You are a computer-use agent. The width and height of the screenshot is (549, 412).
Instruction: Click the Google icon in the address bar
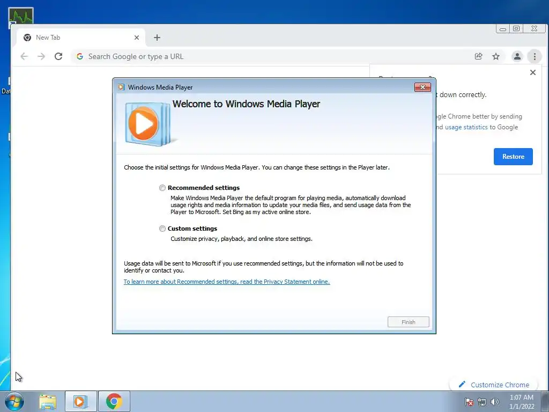80,56
